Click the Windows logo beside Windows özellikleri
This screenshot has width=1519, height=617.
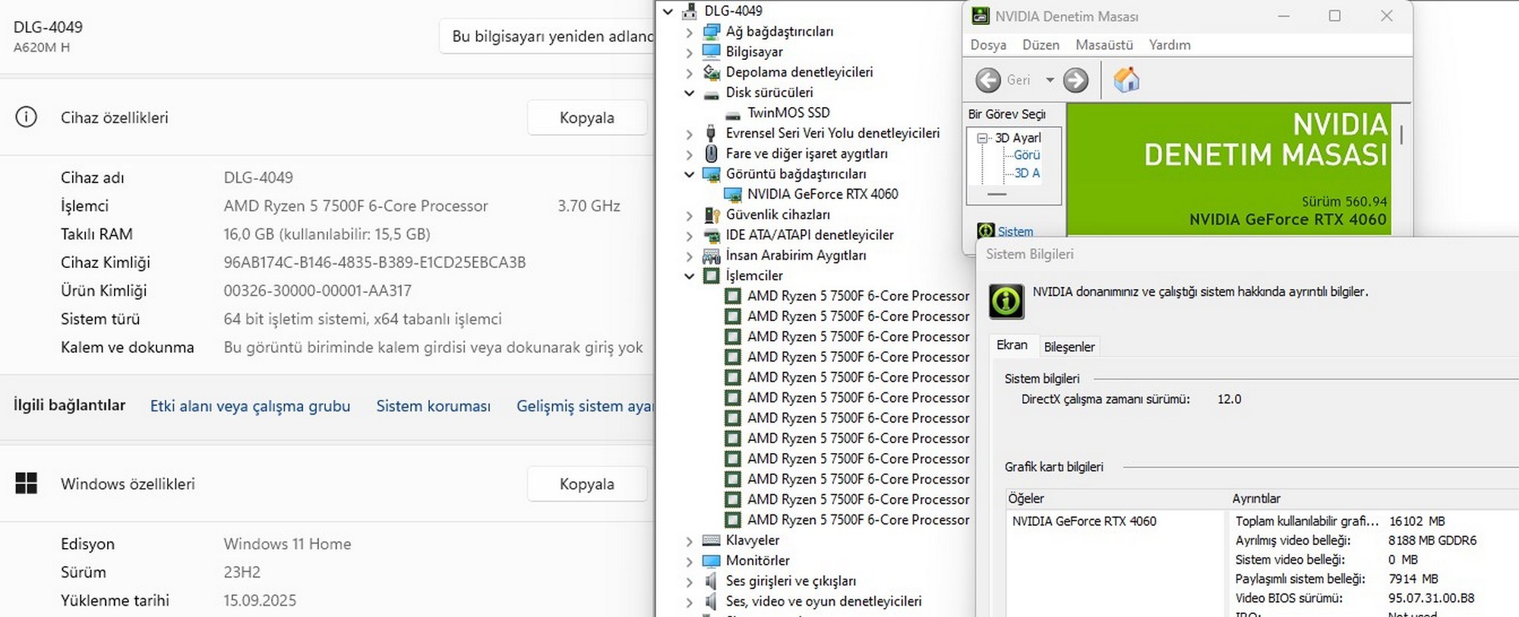26,483
